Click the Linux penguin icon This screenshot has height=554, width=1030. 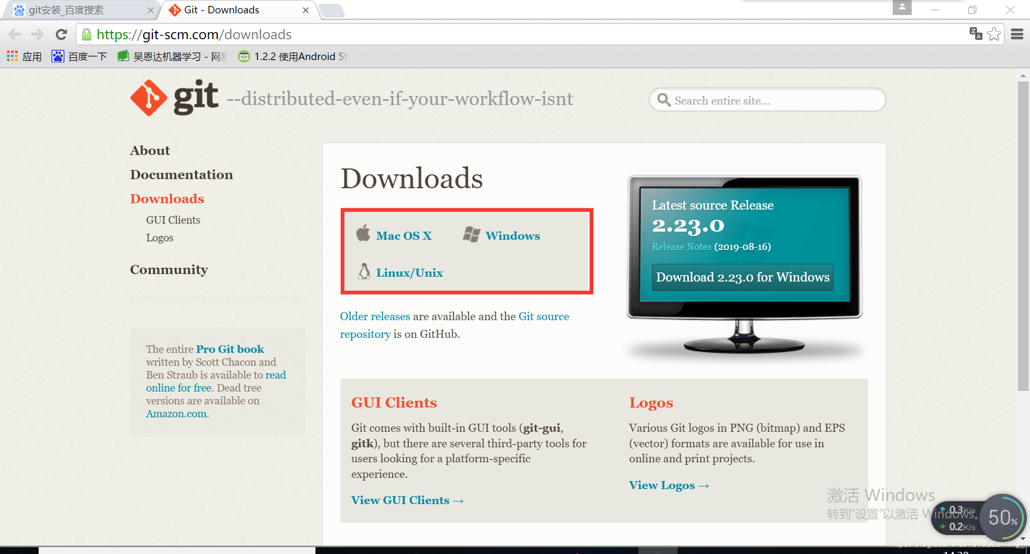tap(364, 271)
